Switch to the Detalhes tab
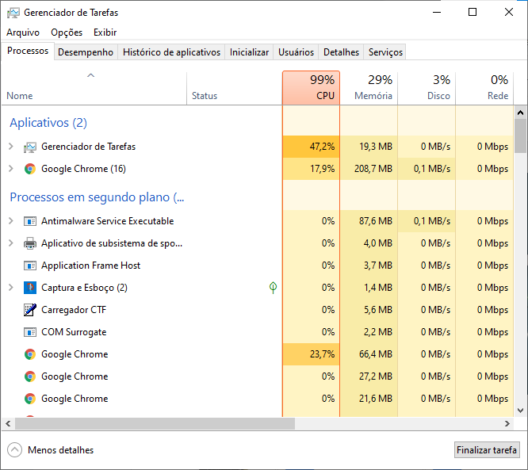528x470 pixels. pos(341,52)
